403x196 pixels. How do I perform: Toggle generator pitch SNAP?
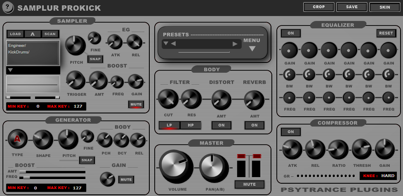(87, 160)
